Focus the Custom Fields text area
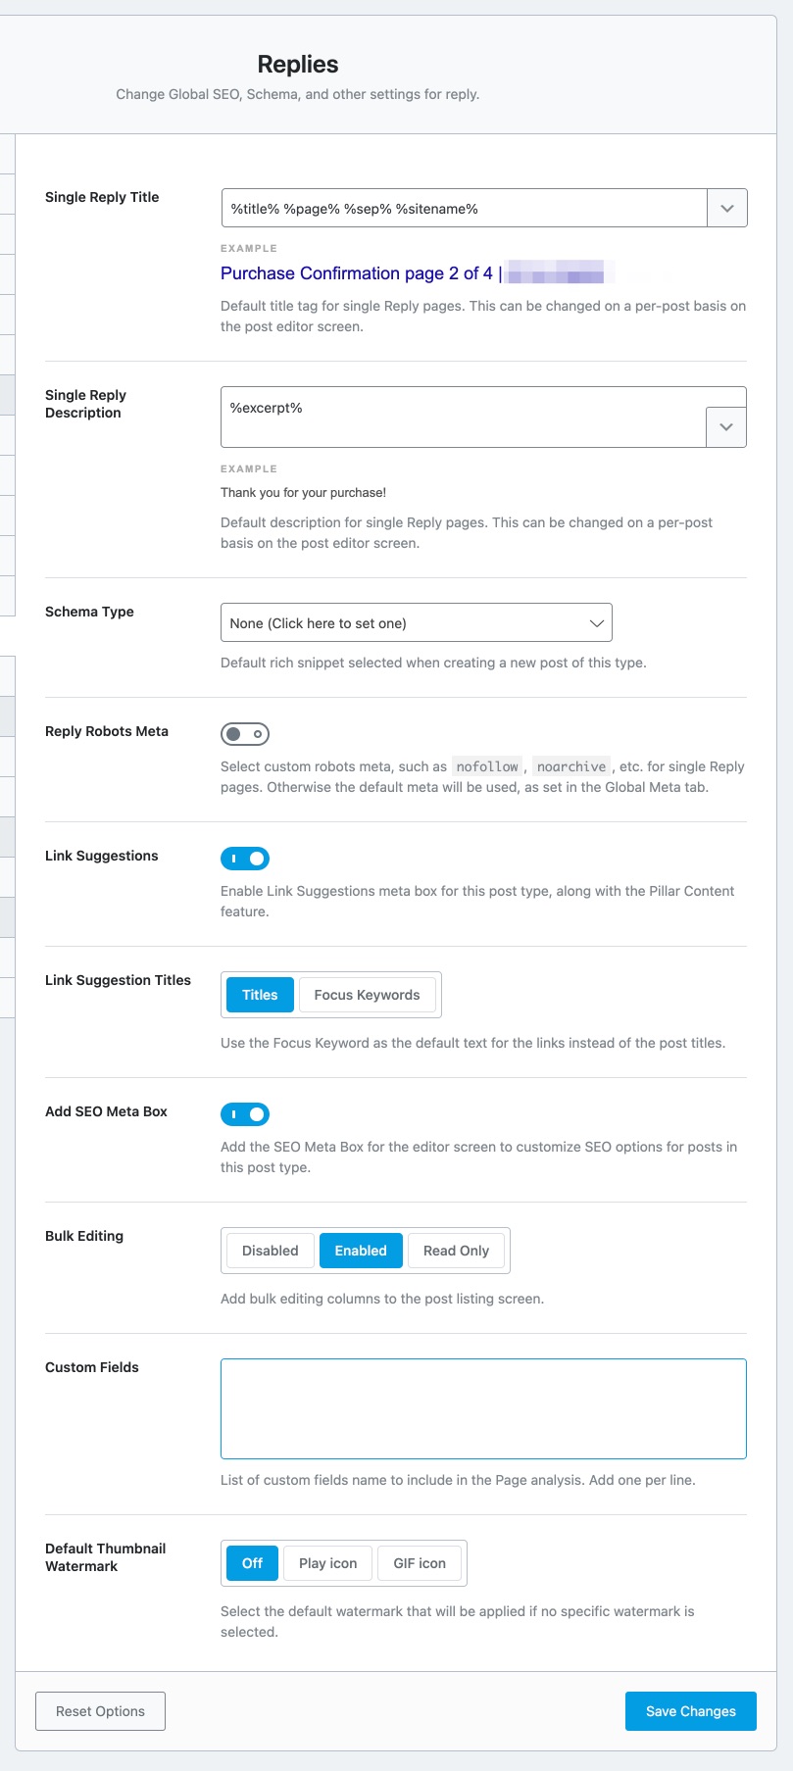The width and height of the screenshot is (793, 1771). (x=483, y=1408)
